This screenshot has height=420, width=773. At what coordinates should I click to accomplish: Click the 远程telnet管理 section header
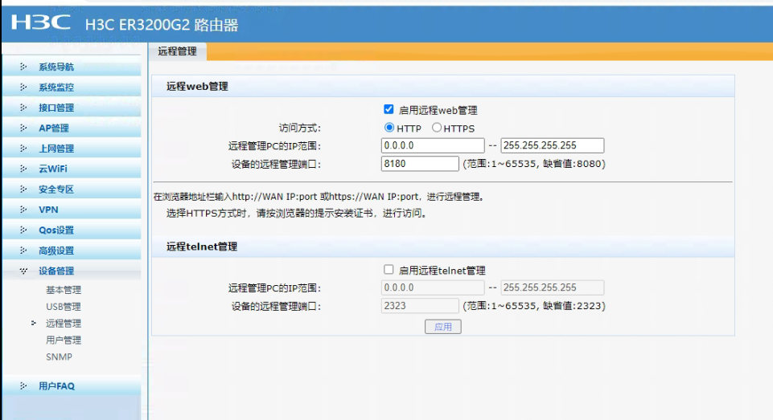pyautogui.click(x=202, y=247)
